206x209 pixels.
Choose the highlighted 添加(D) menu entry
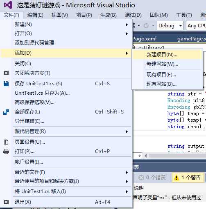(66, 53)
